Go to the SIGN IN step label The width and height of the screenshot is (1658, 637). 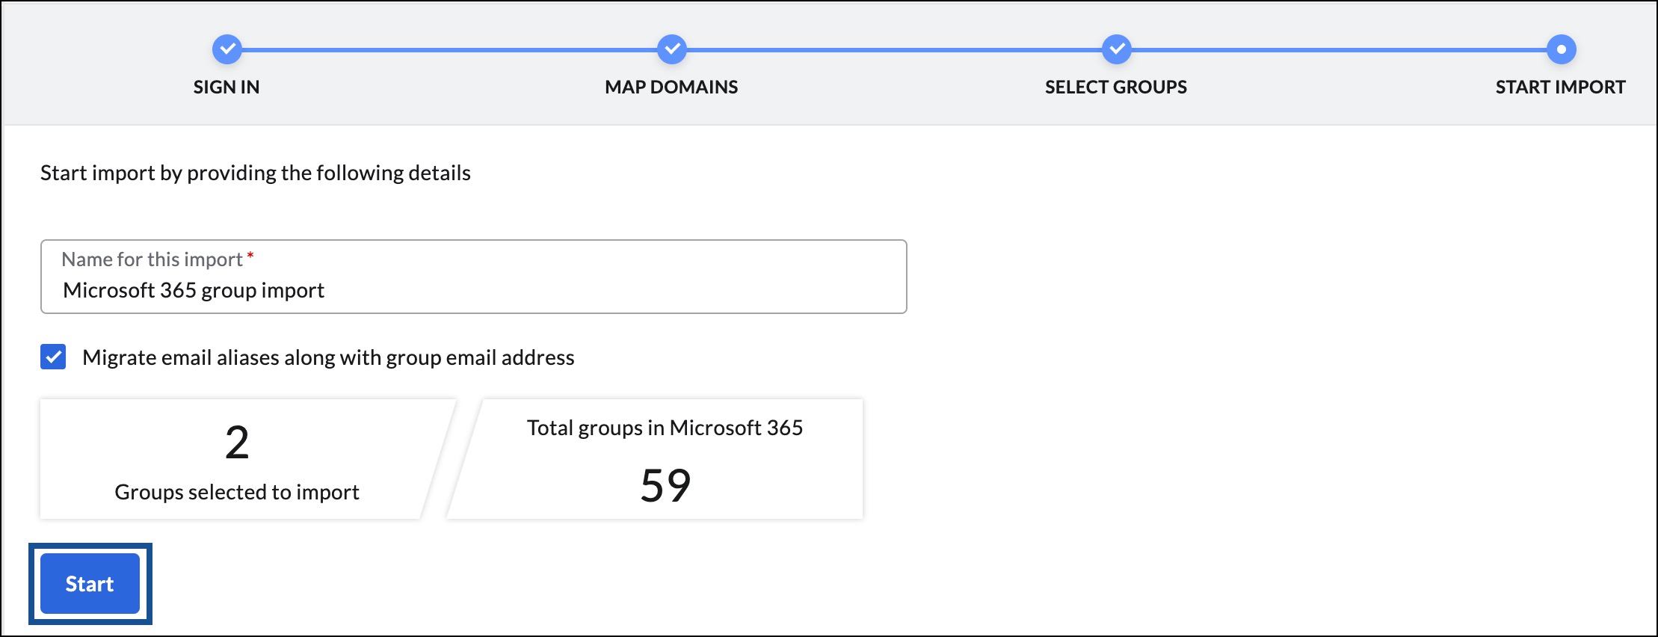tap(226, 87)
